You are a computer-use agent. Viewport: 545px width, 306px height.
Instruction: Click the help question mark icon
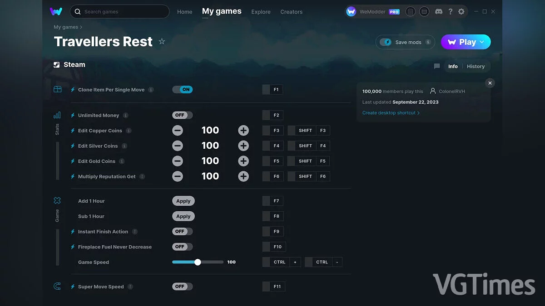(450, 12)
